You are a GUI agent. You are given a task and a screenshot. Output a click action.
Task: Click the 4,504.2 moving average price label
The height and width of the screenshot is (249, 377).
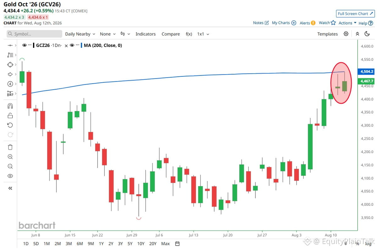click(366, 71)
